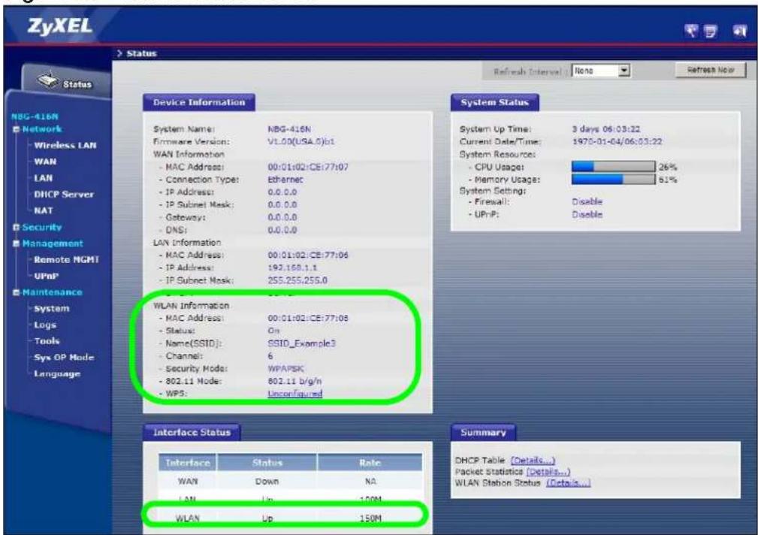The width and height of the screenshot is (758, 535).
Task: Click the Status column header in table
Action: pos(267,463)
